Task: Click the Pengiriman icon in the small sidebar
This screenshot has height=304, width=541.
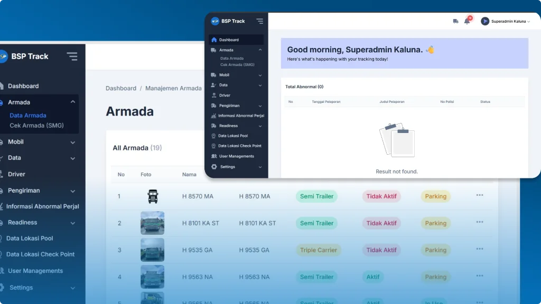Action: (x=213, y=106)
